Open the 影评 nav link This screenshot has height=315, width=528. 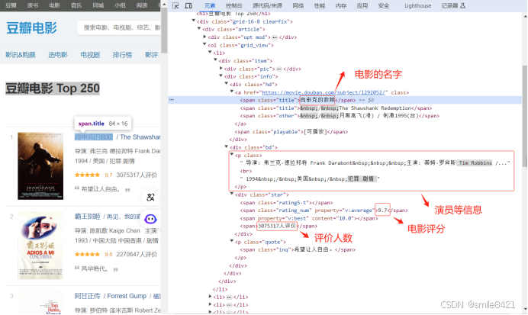(152, 54)
